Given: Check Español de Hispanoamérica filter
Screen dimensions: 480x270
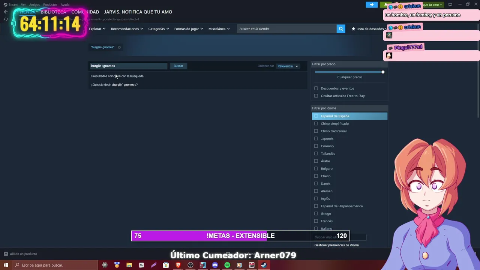Looking at the screenshot, I should tap(316, 206).
